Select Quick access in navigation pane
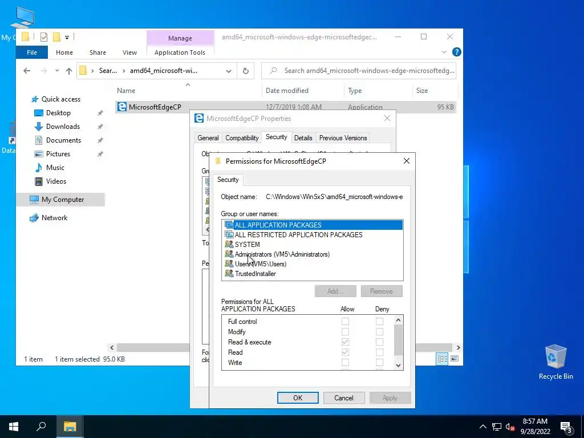Viewport: 584px width, 438px height. click(x=60, y=99)
